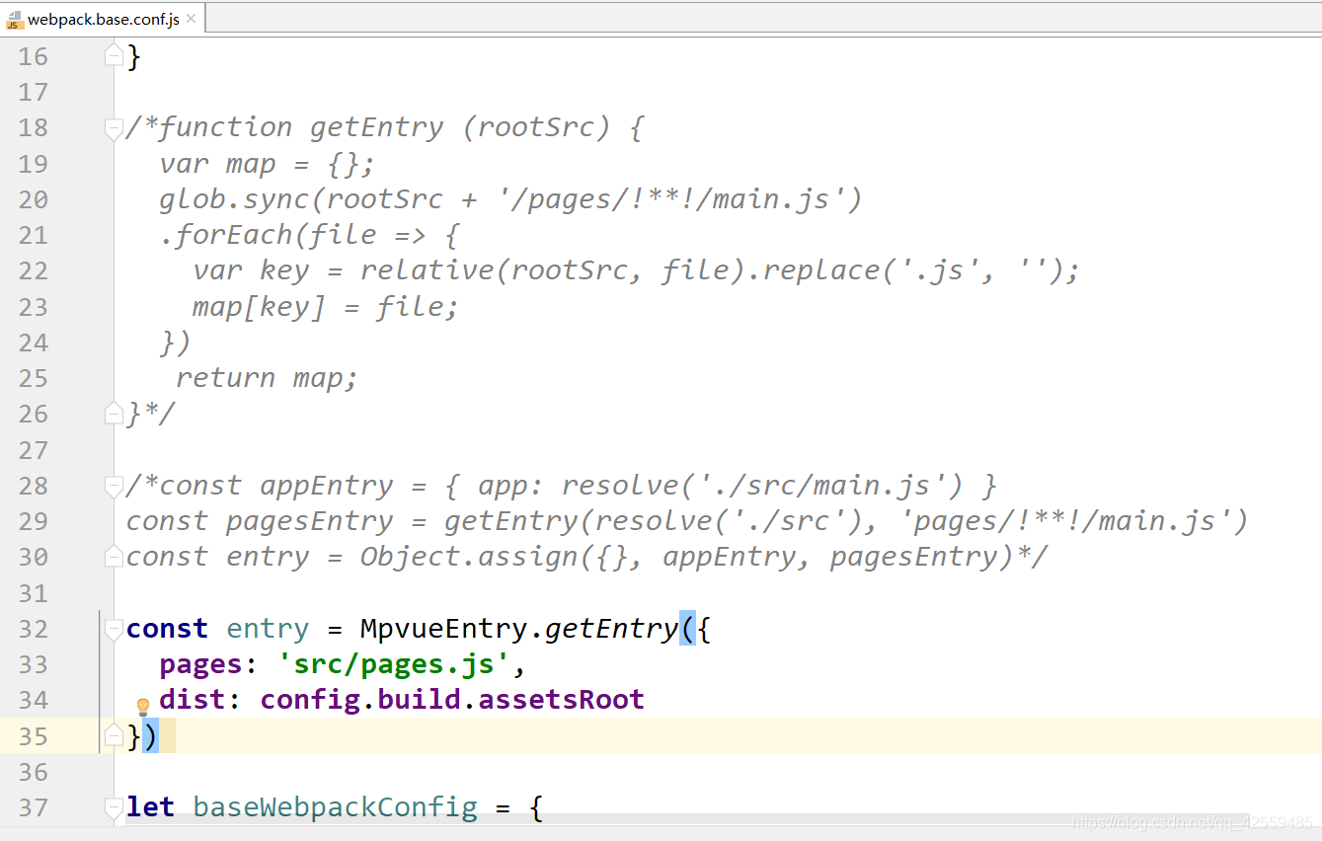Image resolution: width=1322 pixels, height=841 pixels.
Task: Click line number 23 in the gutter
Action: (33, 307)
